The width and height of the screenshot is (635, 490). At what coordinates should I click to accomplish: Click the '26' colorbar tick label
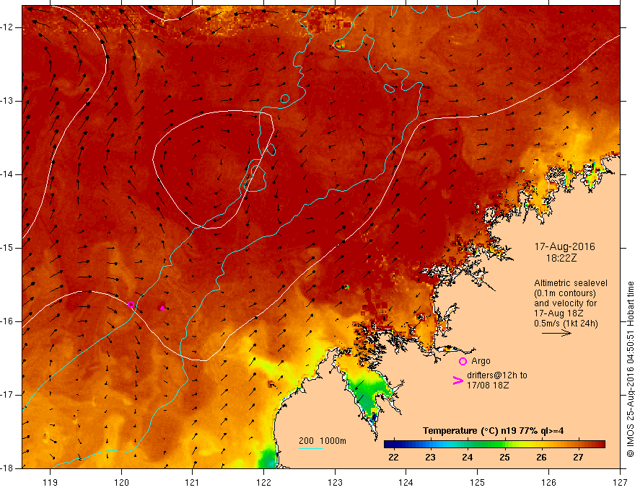(x=541, y=458)
